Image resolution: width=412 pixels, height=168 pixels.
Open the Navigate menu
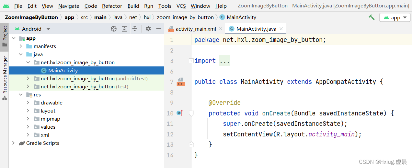pyautogui.click(x=69, y=6)
